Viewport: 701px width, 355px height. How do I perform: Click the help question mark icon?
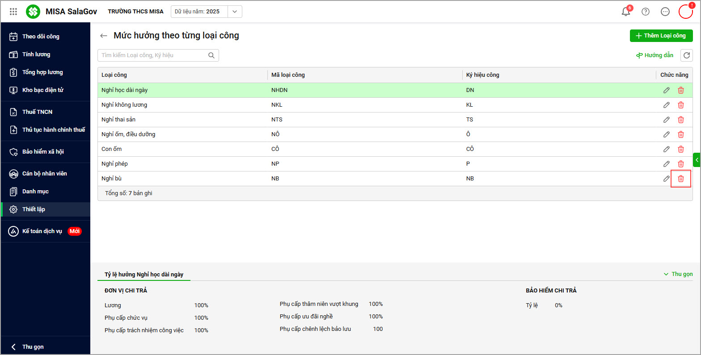pos(646,12)
